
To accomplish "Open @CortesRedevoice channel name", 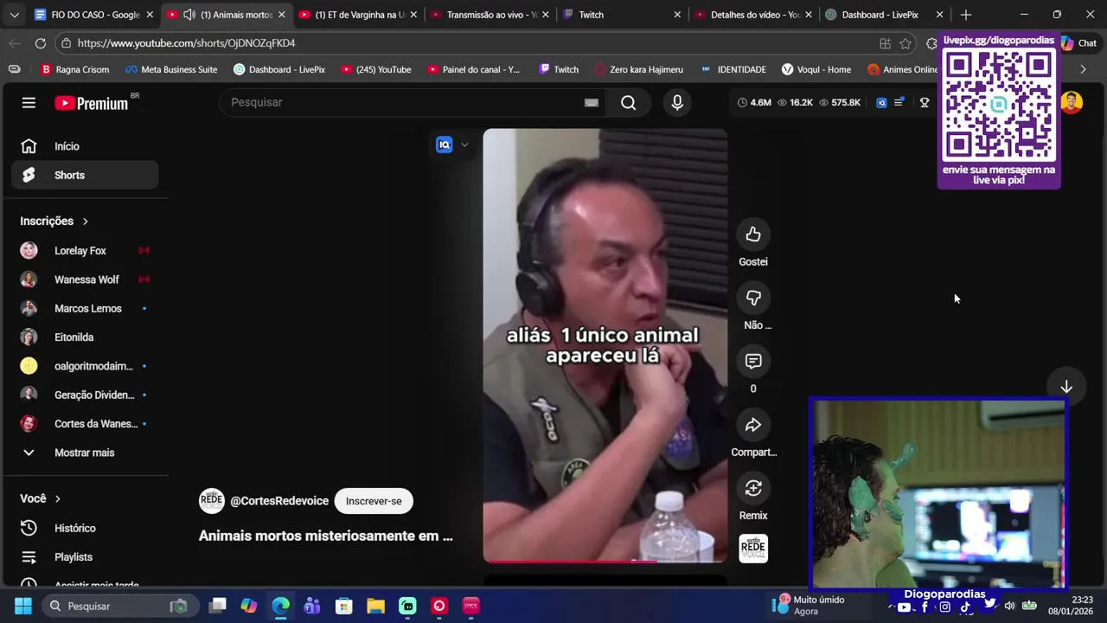I will click(x=279, y=501).
